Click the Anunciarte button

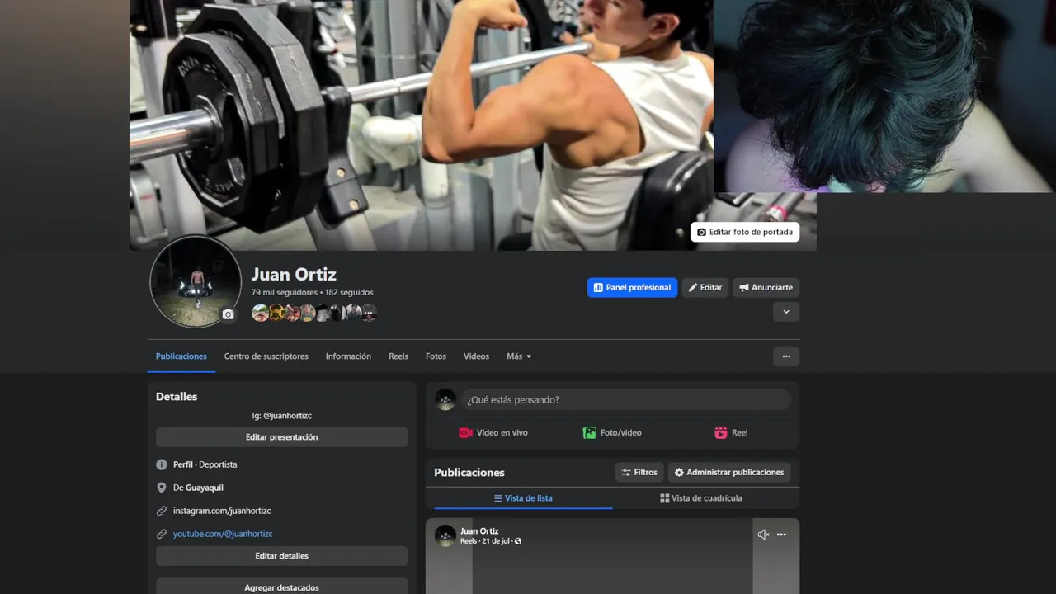(x=766, y=288)
